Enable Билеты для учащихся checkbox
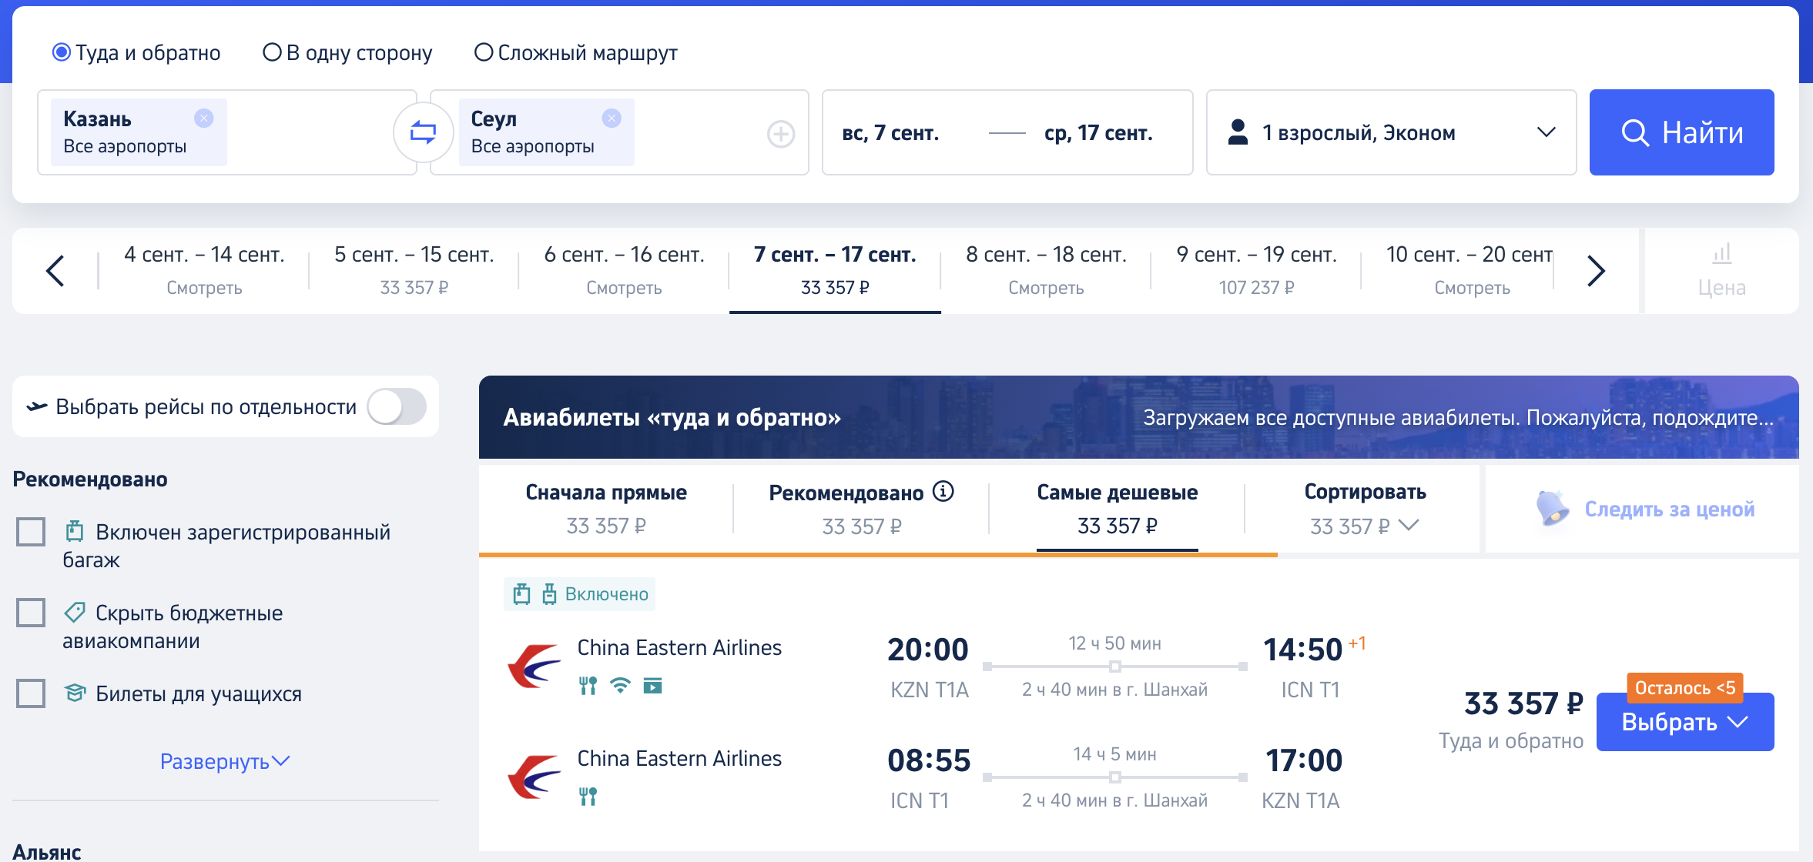Screen dimensions: 1813x862 point(31,693)
